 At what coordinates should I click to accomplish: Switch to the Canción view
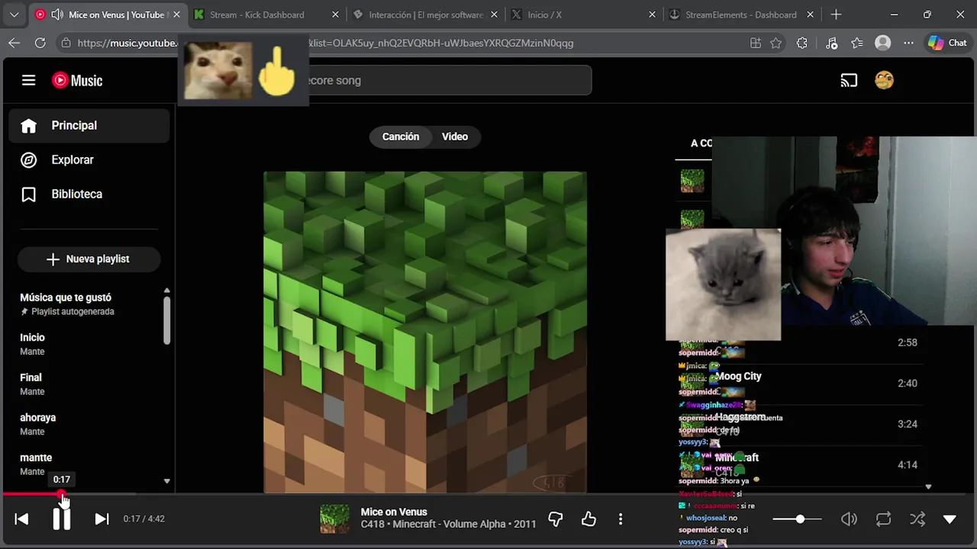pos(401,136)
